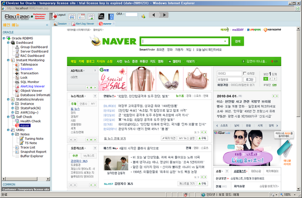The image size is (302, 198).
Task: Collapse the Notes folder node
Action: point(13,134)
